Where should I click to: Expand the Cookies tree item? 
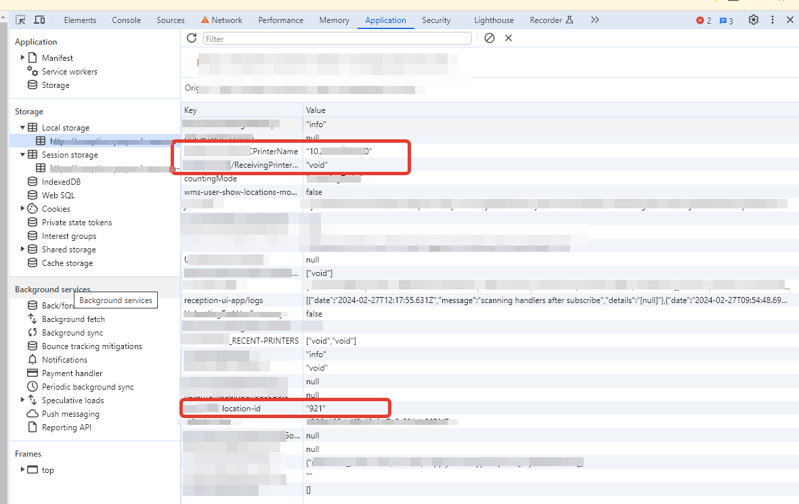click(22, 208)
